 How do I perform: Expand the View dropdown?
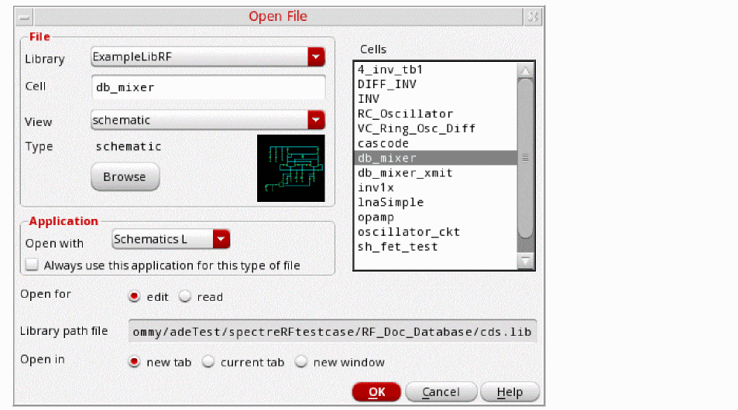[315, 120]
